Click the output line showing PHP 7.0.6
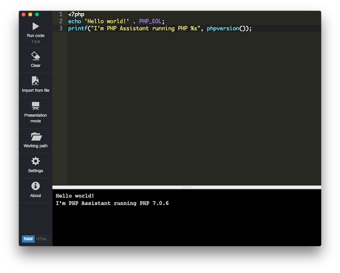Screen dimensions: 340x273 click(x=112, y=203)
